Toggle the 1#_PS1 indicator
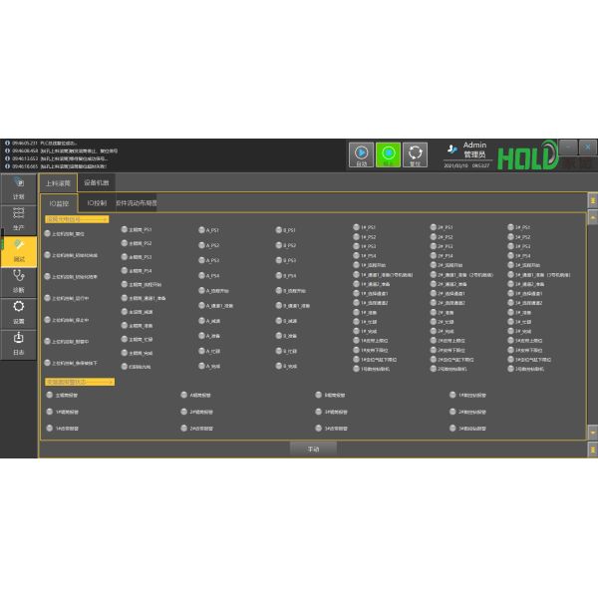 tap(356, 227)
